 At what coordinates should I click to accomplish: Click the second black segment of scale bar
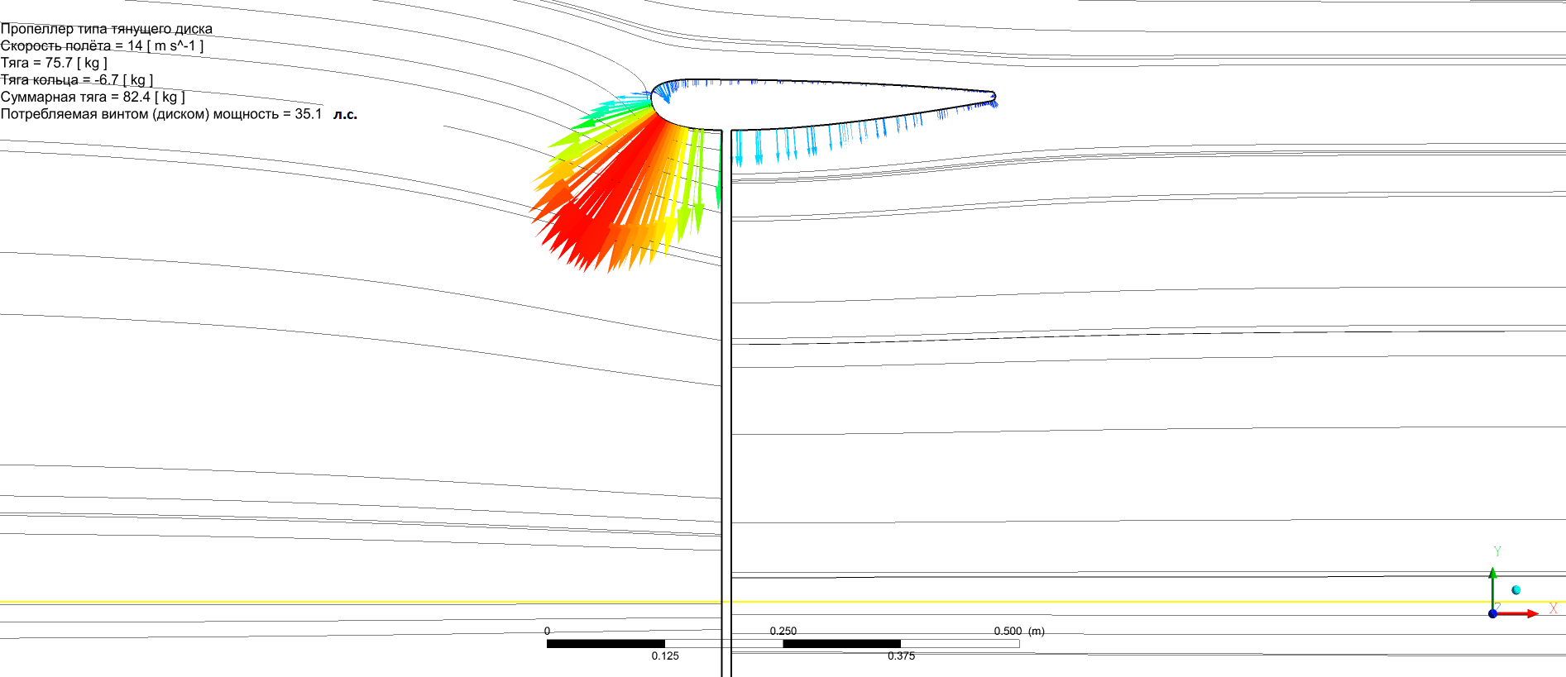(x=841, y=643)
